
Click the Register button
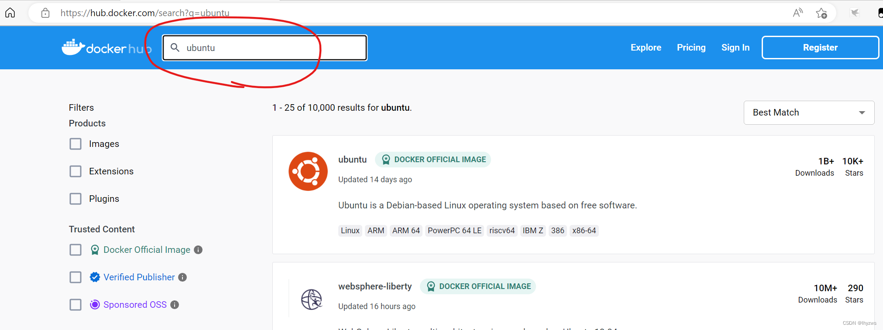click(x=820, y=48)
